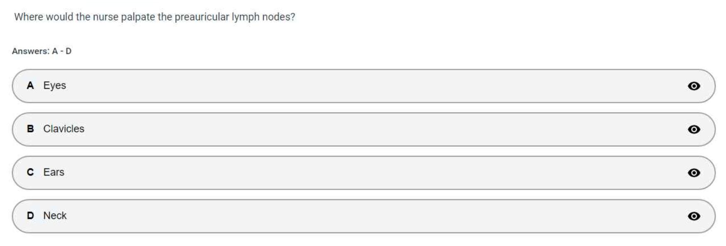Screen dimensions: 726x246
Task: Click the word 'preauricular' in the question
Action: pyautogui.click(x=201, y=17)
